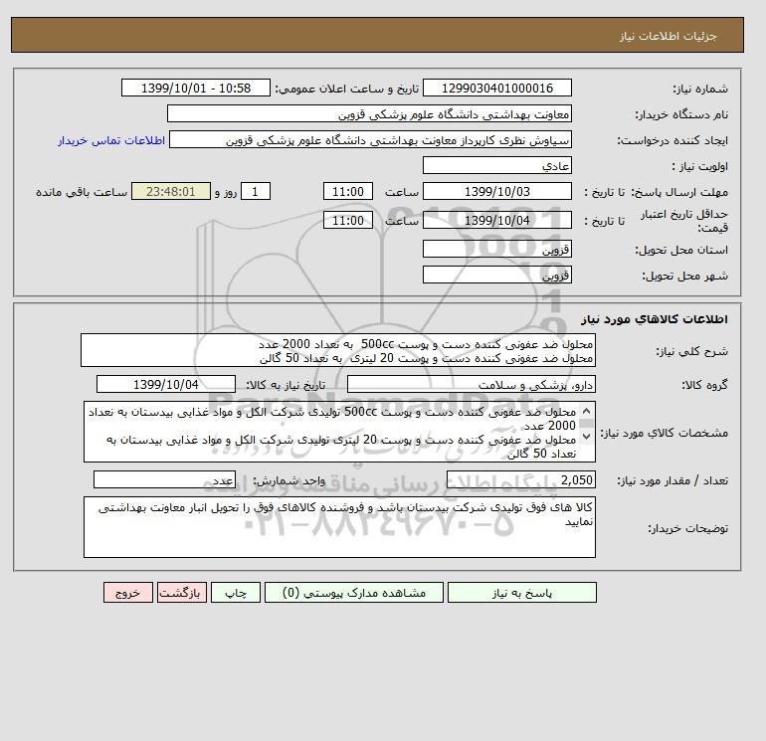Click the شماره نیاز label

[x=700, y=89]
